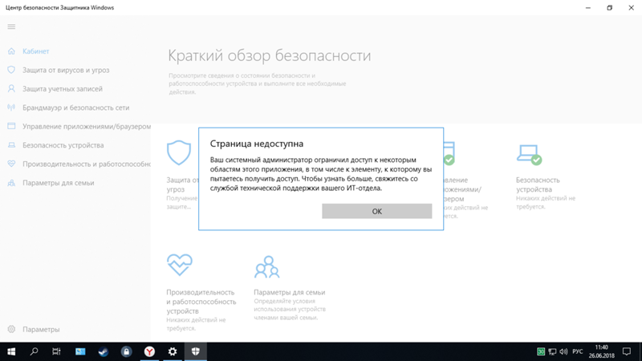This screenshot has height=361, width=642.
Task: Open the lock icon app in taskbar
Action: click(126, 351)
